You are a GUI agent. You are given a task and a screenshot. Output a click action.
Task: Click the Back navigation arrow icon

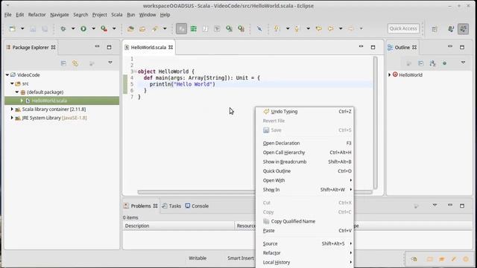click(x=331, y=29)
